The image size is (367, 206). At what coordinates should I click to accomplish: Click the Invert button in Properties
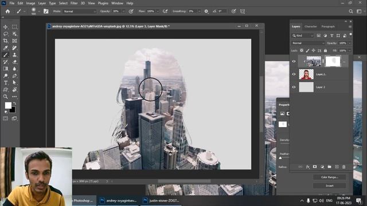329,185
